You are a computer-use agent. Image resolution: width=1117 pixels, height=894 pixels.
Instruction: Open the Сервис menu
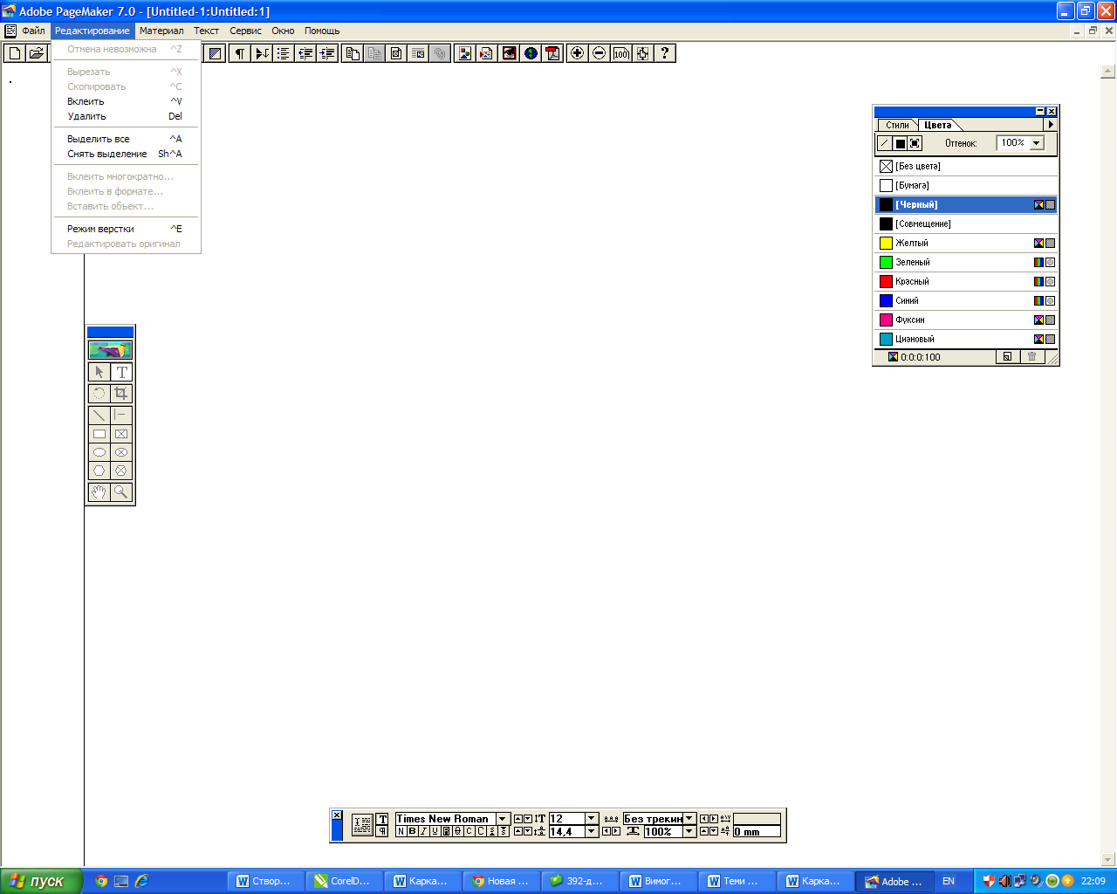pos(245,31)
